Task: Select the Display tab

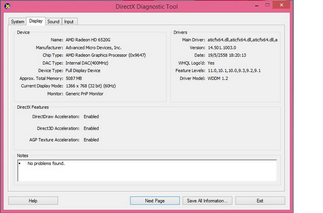Action: tap(36, 21)
